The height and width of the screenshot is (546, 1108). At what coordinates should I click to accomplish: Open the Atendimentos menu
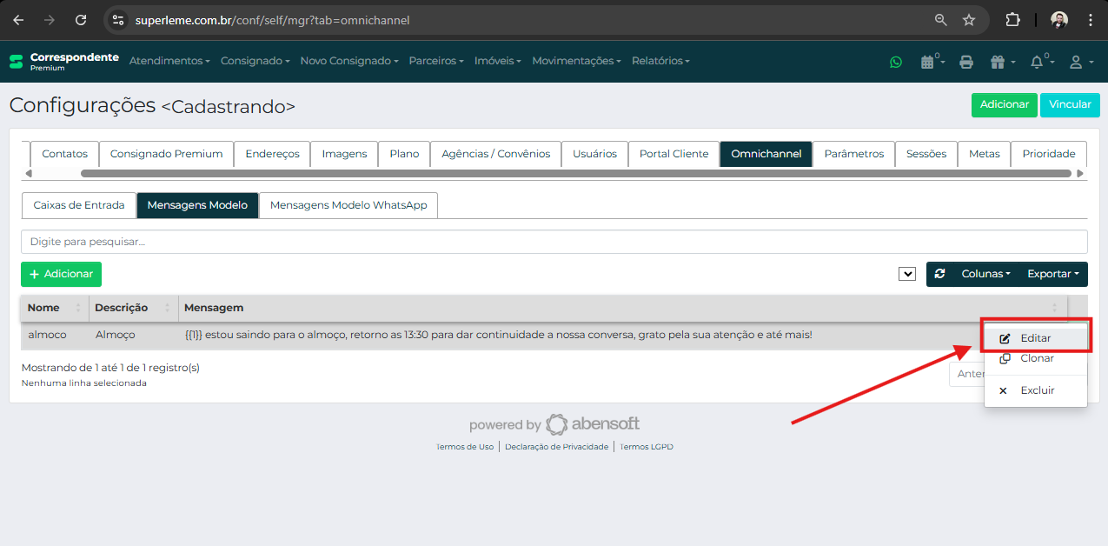coord(169,61)
